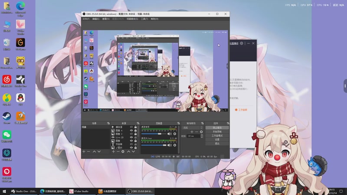
Task: Open 文件(F) menu in OBS
Action: coord(86,19)
